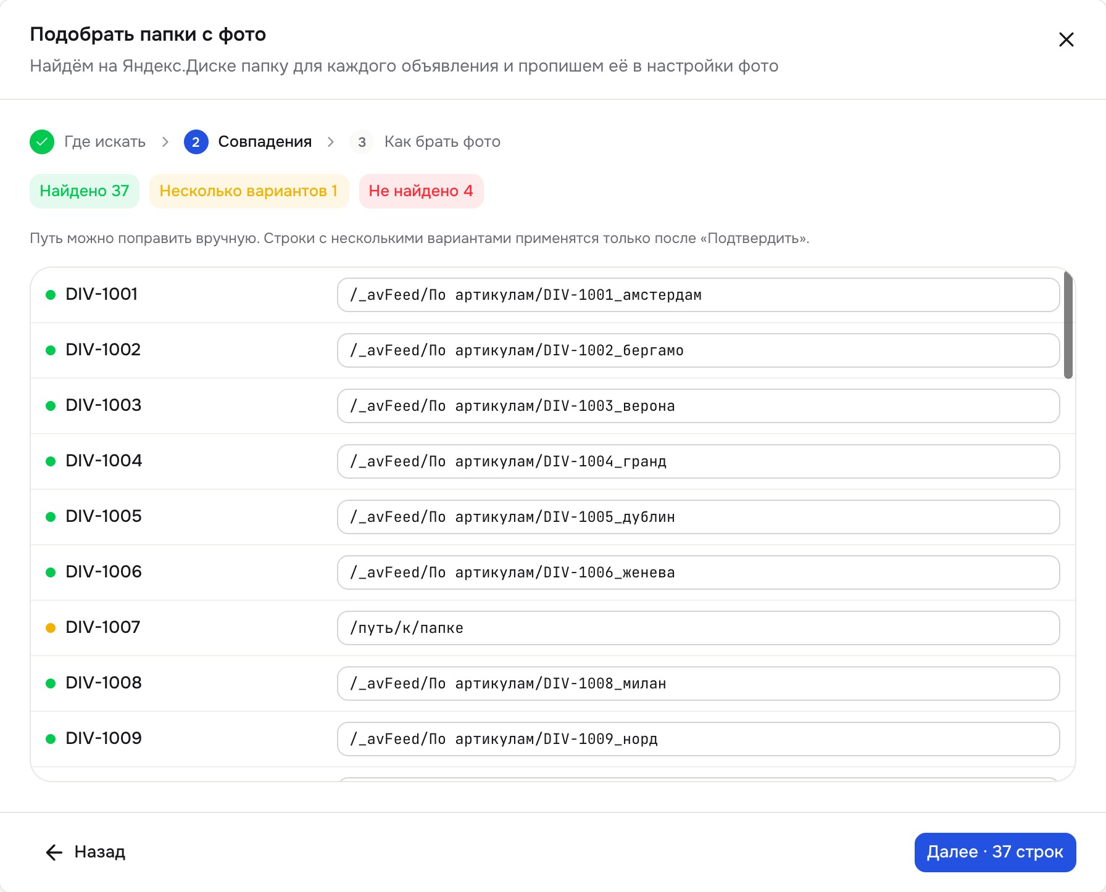Click 'Далее · 37 строк' button
This screenshot has width=1106, height=892.
point(995,852)
